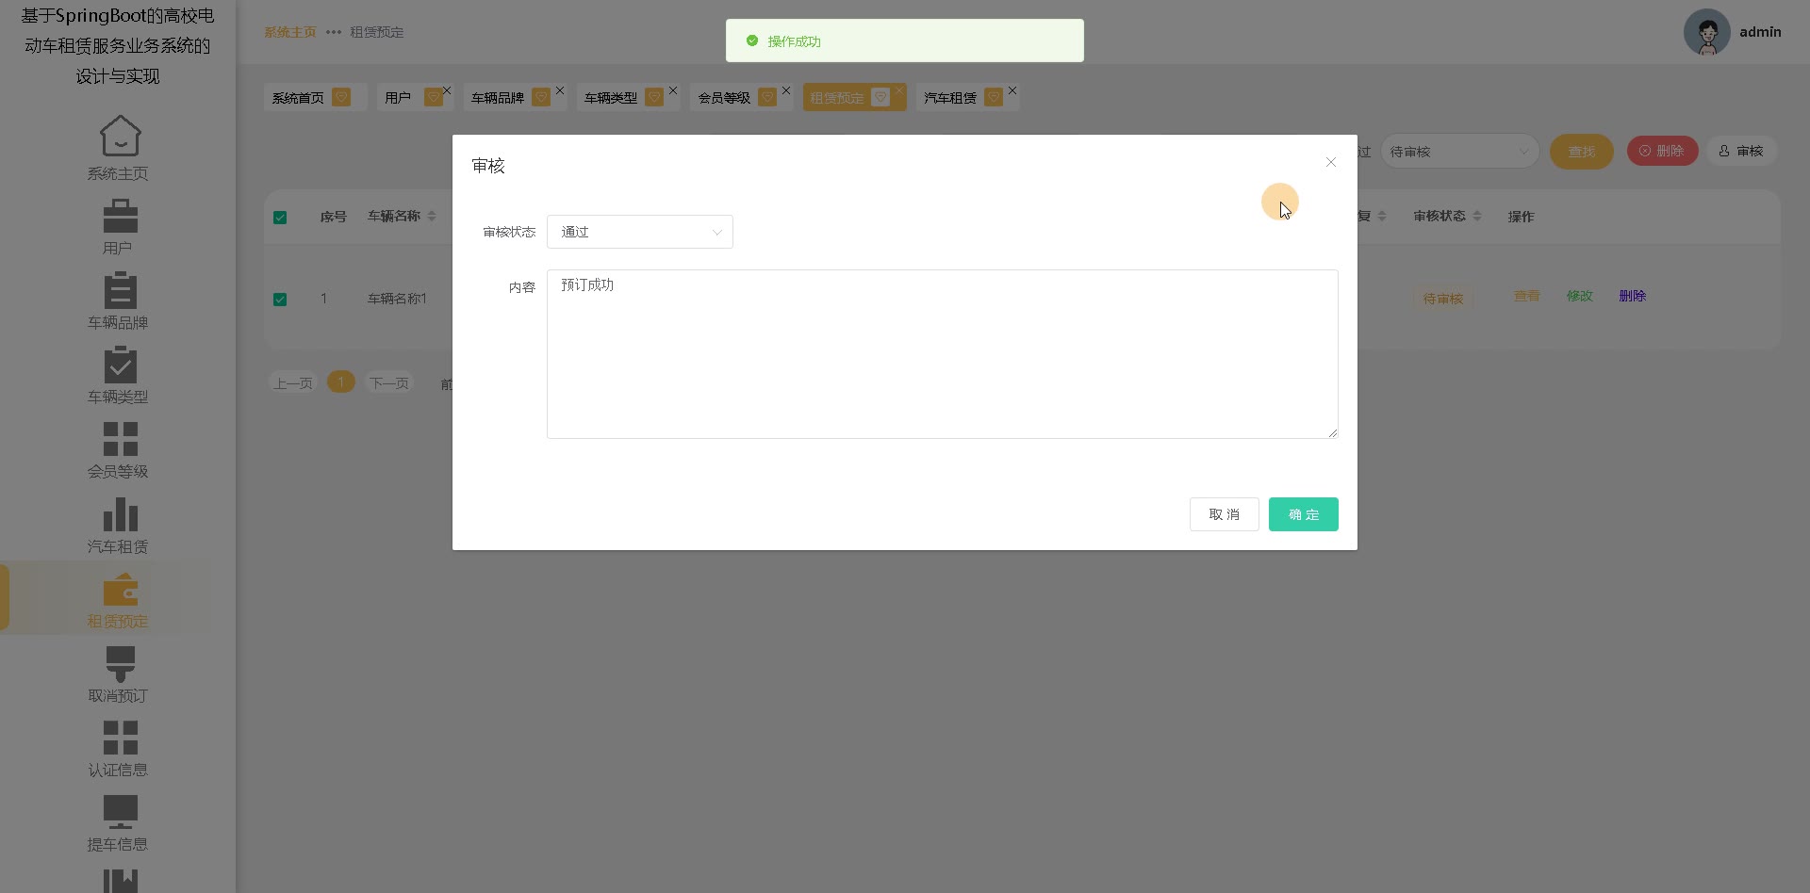This screenshot has height=893, width=1810.
Task: Select the 租赁预定 wallet icon
Action: tap(120, 589)
